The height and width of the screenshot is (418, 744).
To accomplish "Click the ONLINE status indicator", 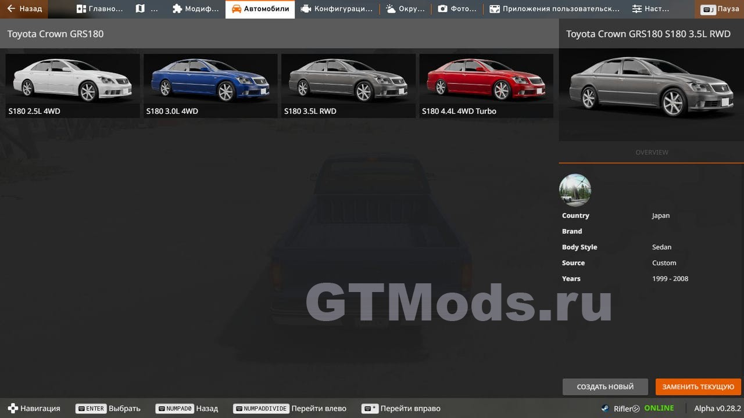I will pos(659,408).
